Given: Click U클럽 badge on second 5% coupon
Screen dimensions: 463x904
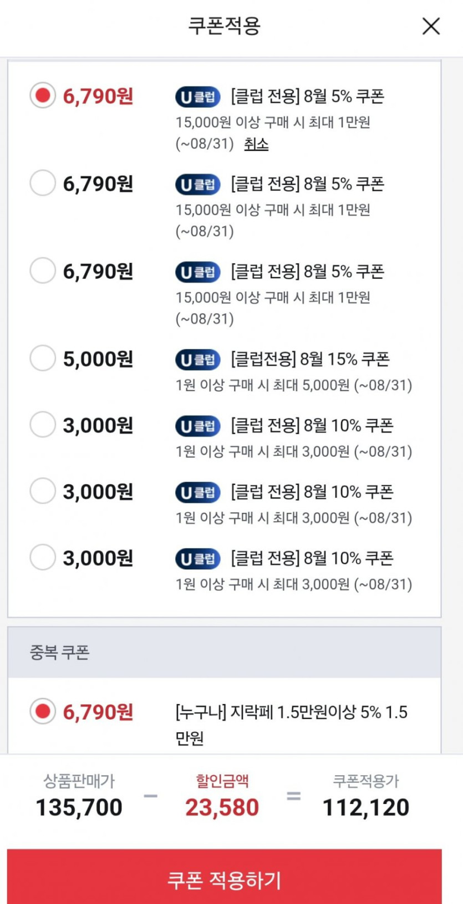Looking at the screenshot, I should (198, 184).
